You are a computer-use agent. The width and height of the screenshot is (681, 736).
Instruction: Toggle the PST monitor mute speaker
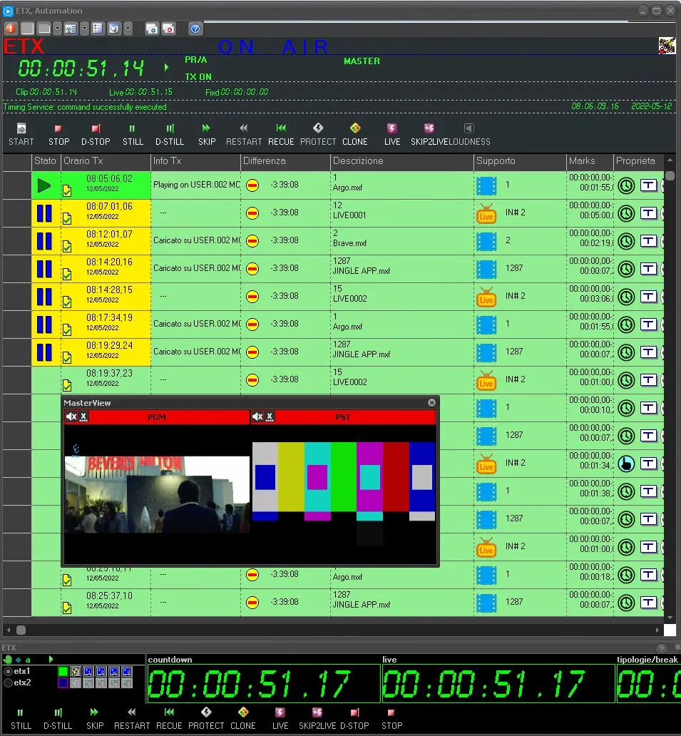(x=258, y=417)
